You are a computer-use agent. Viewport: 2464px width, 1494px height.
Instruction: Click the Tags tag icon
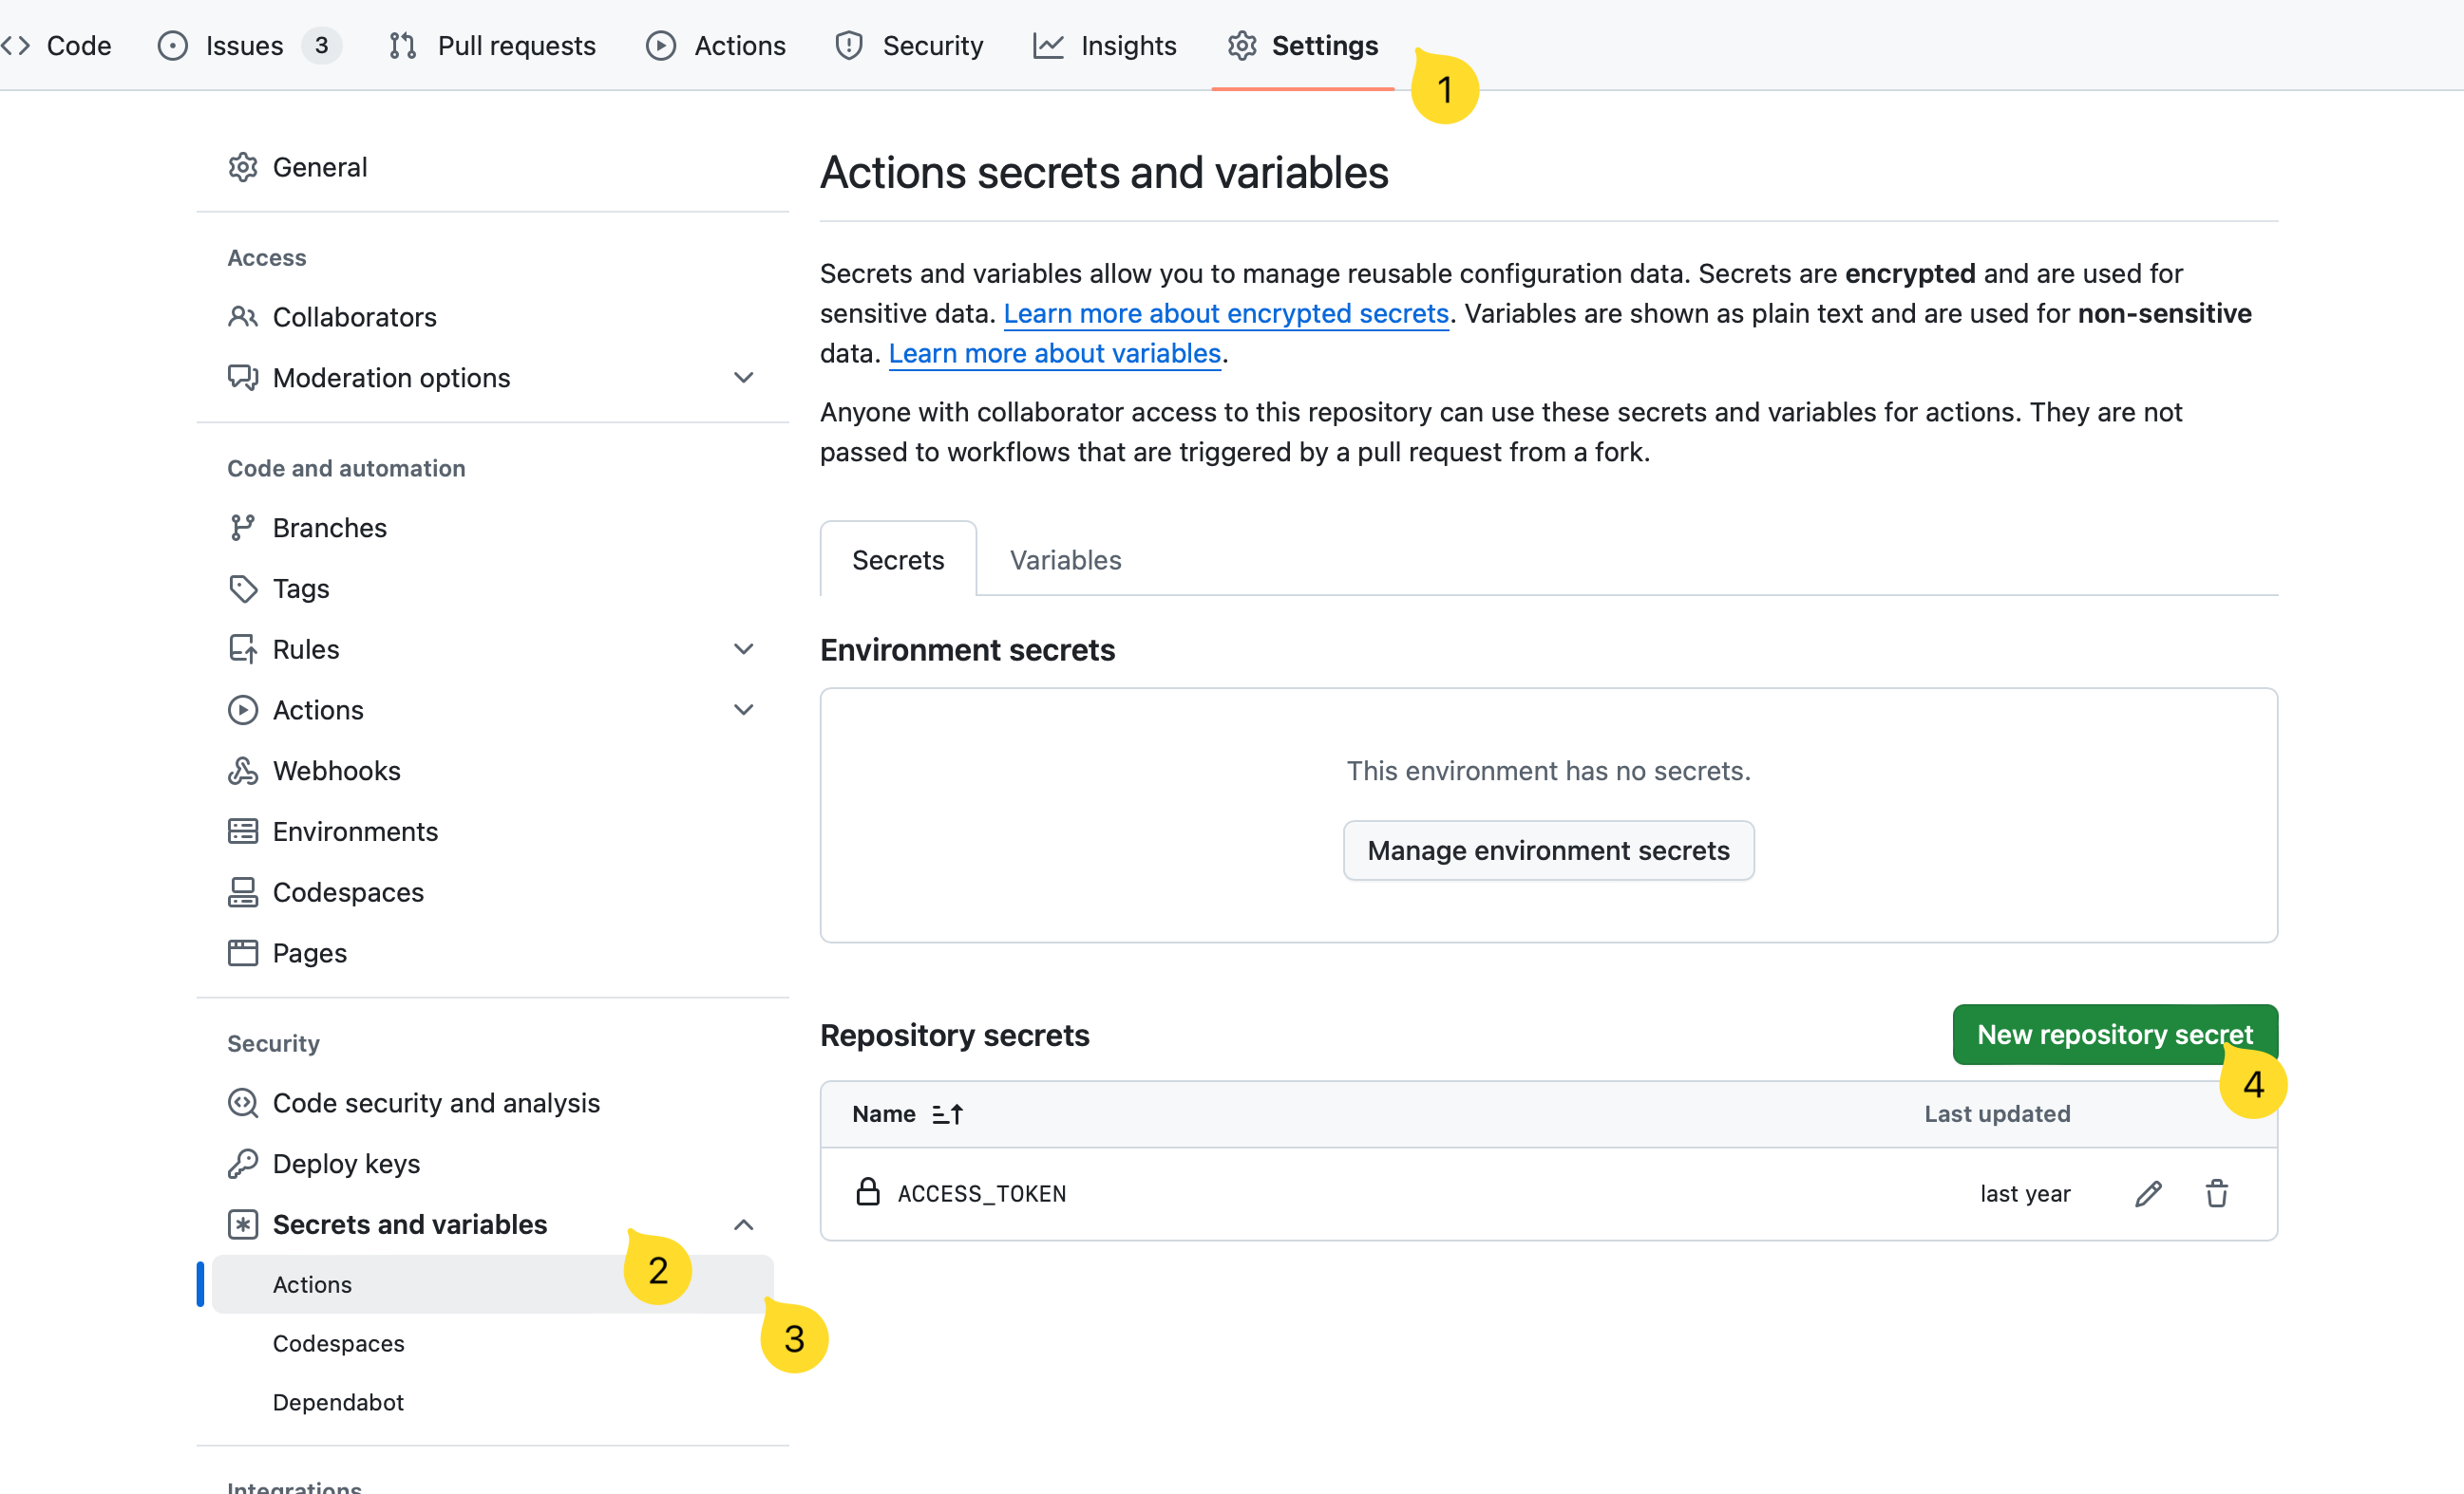(x=243, y=588)
